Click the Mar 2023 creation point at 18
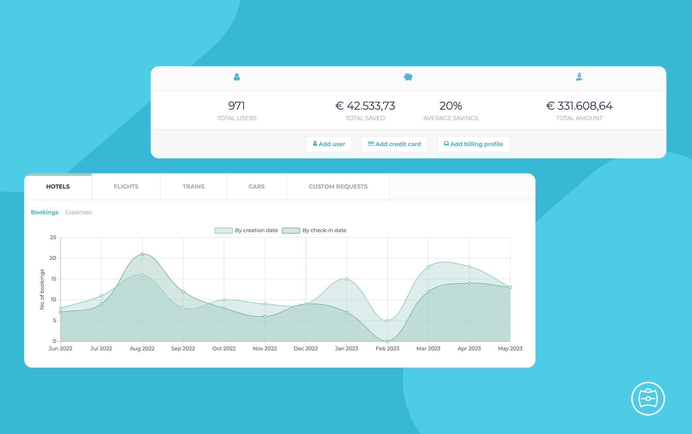 coord(428,266)
